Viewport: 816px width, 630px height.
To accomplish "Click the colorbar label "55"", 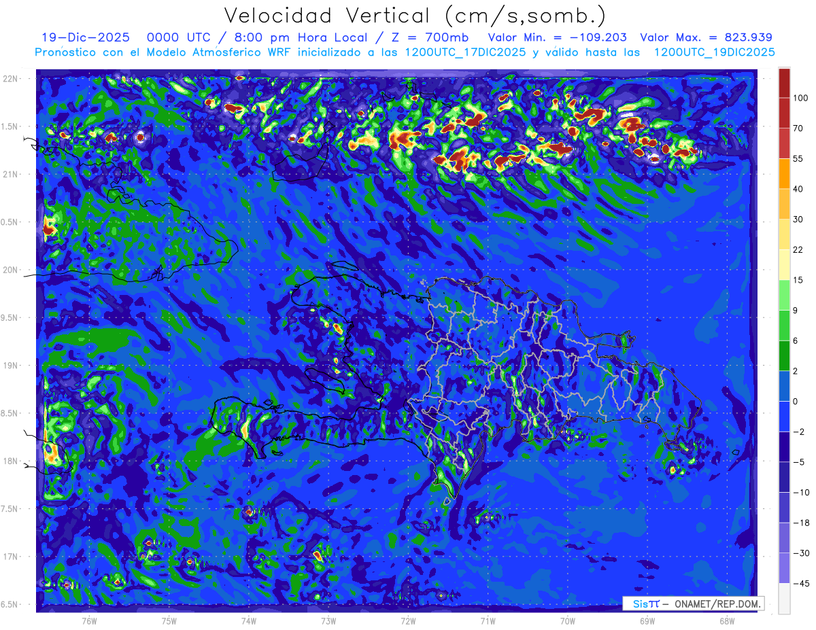I will point(798,158).
